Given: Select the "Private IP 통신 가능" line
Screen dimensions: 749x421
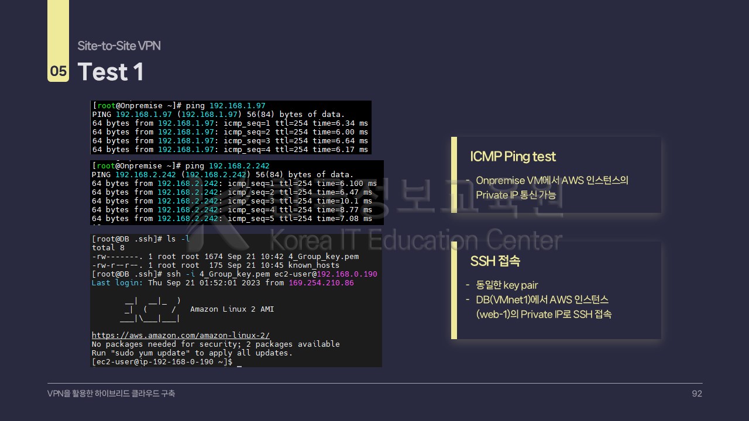Looking at the screenshot, I should 516,195.
